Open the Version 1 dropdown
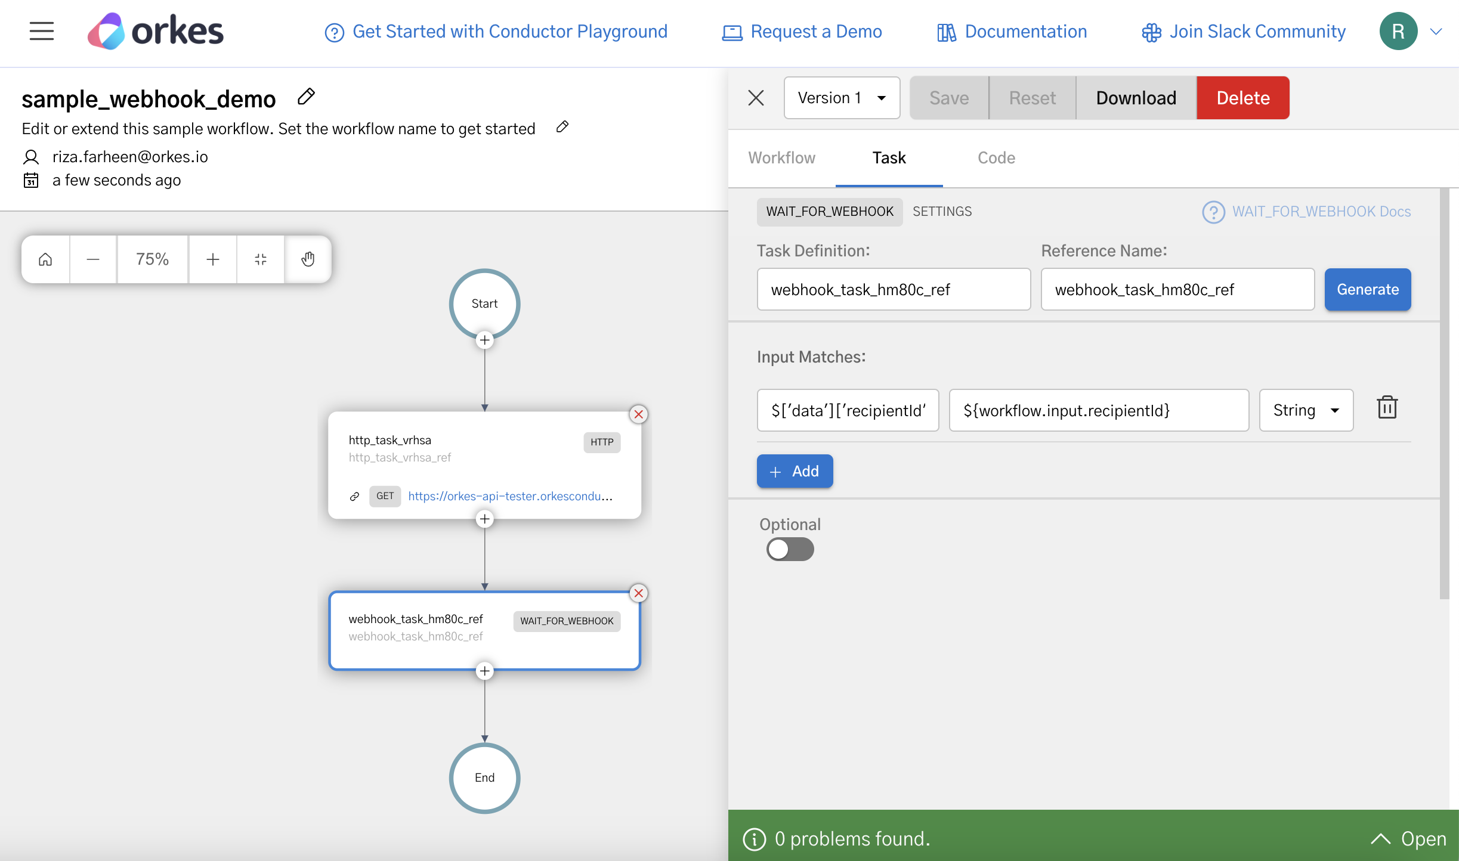 (x=841, y=97)
